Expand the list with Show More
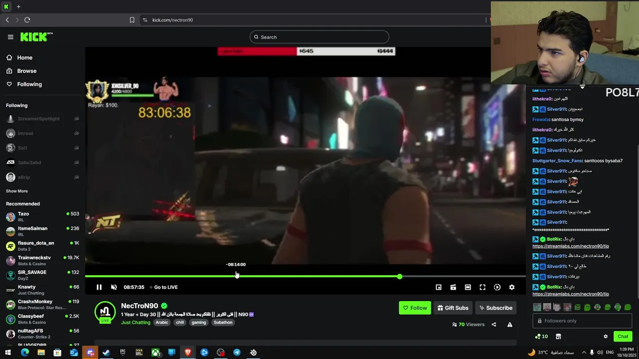Screen dimensions: 639x359 (17, 191)
